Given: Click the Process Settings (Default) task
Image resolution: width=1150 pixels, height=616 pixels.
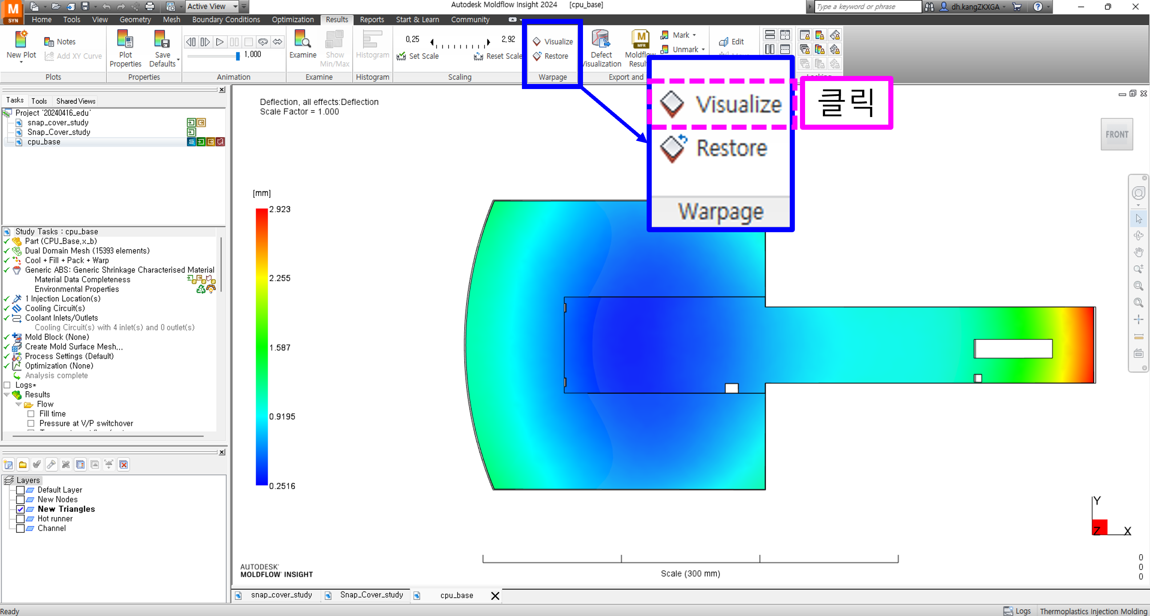Looking at the screenshot, I should click(69, 356).
